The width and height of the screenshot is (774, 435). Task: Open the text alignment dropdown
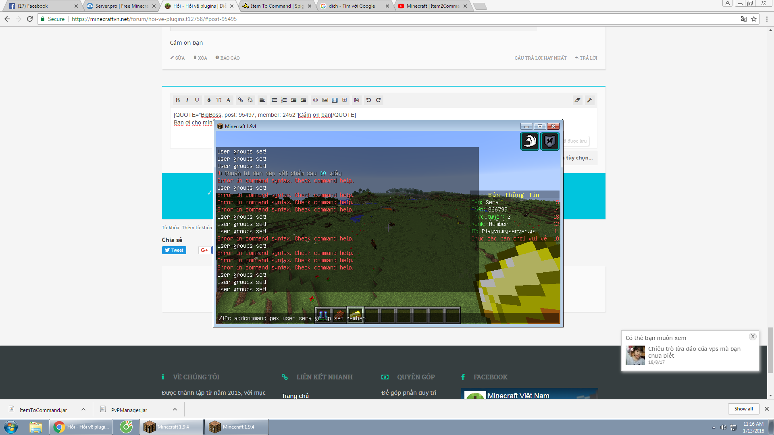262,100
